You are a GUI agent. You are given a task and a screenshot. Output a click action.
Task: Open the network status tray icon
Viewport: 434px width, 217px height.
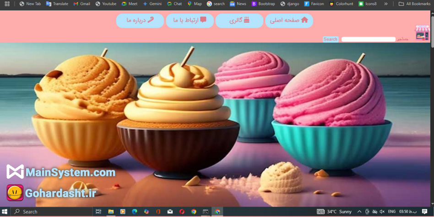coord(375,212)
